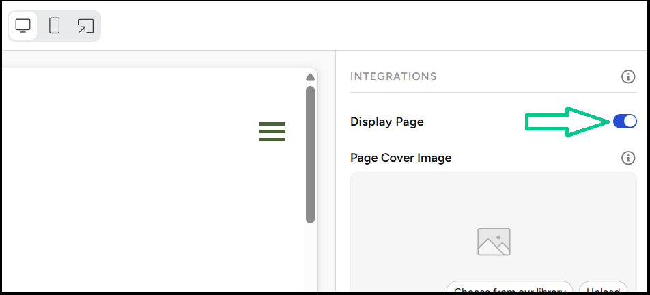Show info for Integrations section
The height and width of the screenshot is (295, 650).
[x=628, y=76]
